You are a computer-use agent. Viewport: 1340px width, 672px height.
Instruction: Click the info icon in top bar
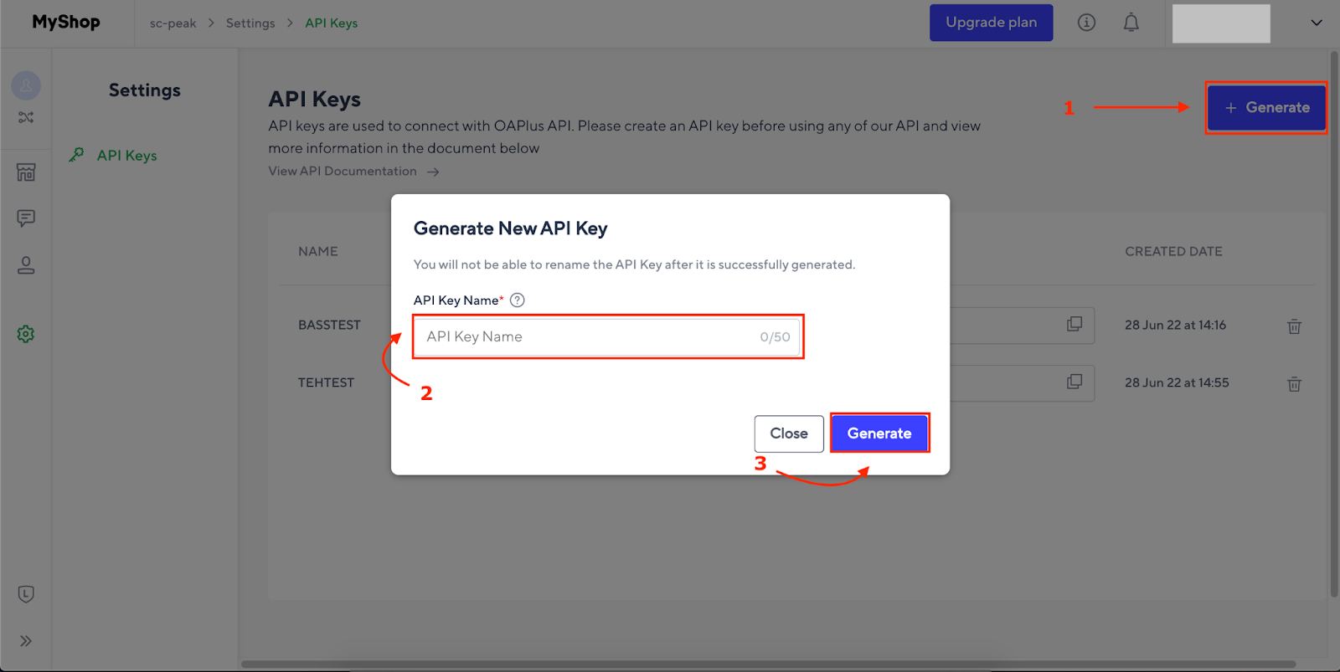(1085, 23)
